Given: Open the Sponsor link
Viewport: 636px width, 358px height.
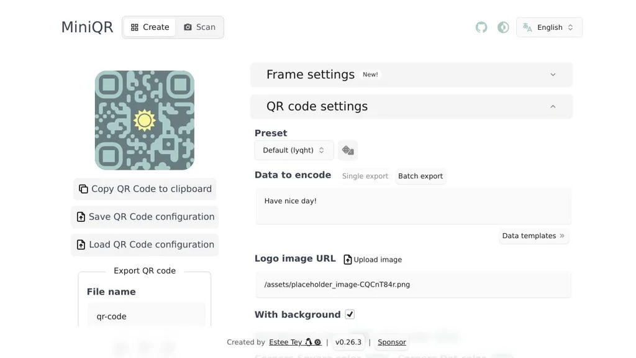Looking at the screenshot, I should [x=392, y=342].
